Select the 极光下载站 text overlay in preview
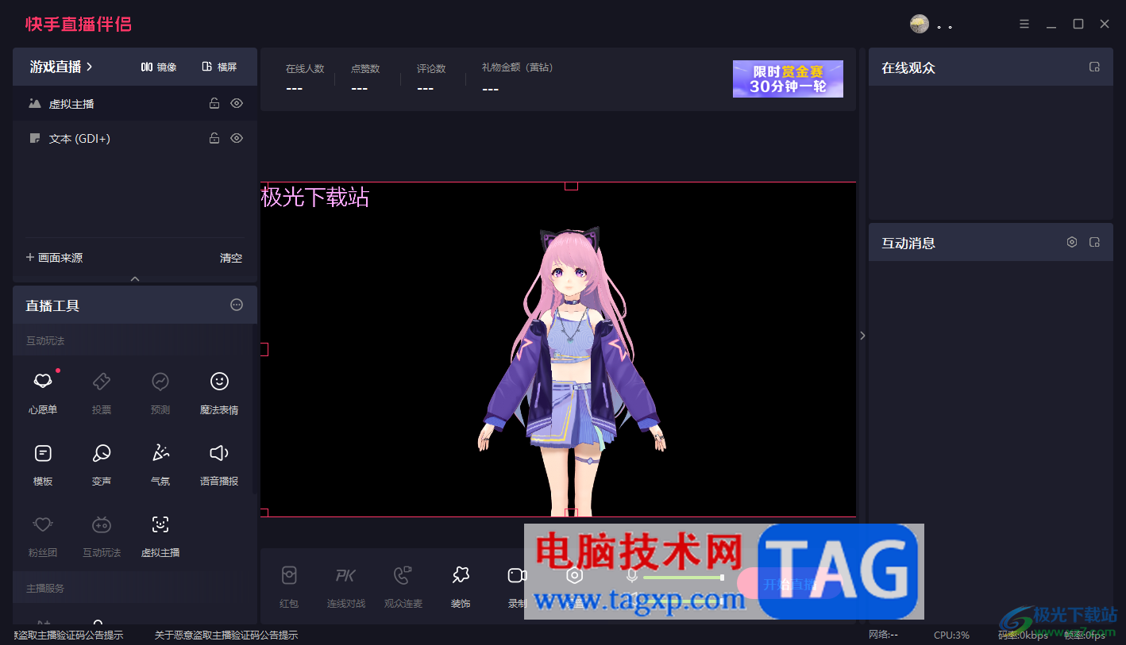The height and width of the screenshot is (645, 1126). tap(315, 197)
